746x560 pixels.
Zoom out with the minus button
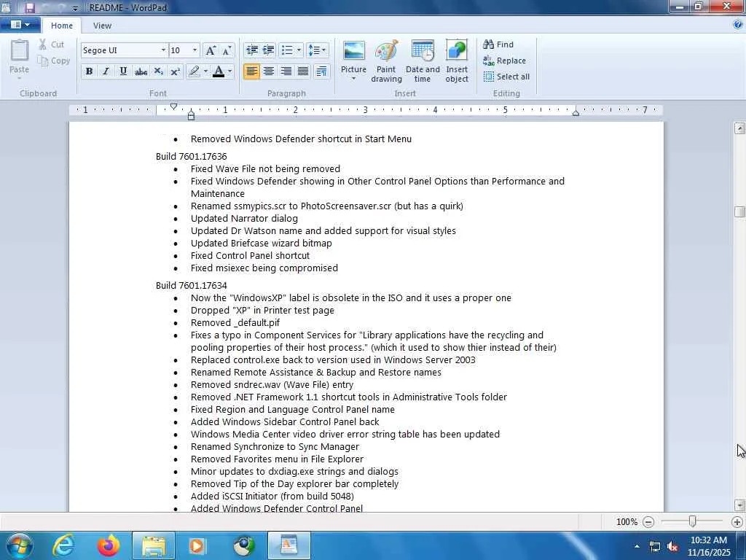[x=648, y=522]
